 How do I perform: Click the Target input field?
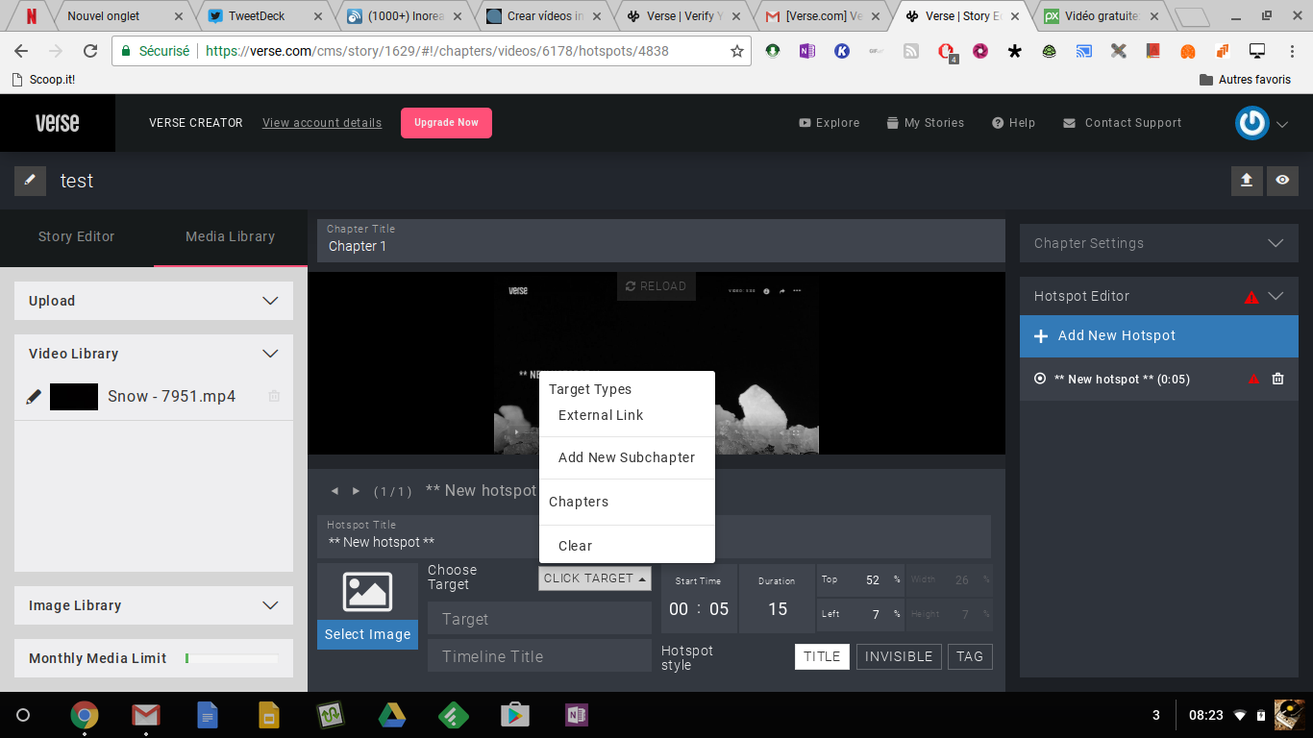[x=539, y=619]
